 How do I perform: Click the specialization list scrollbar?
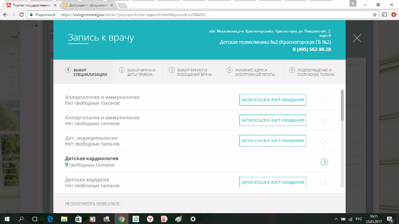point(342,106)
